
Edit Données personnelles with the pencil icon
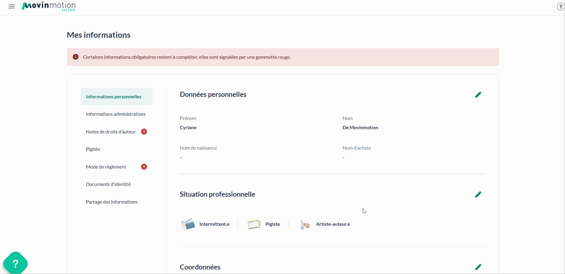478,95
